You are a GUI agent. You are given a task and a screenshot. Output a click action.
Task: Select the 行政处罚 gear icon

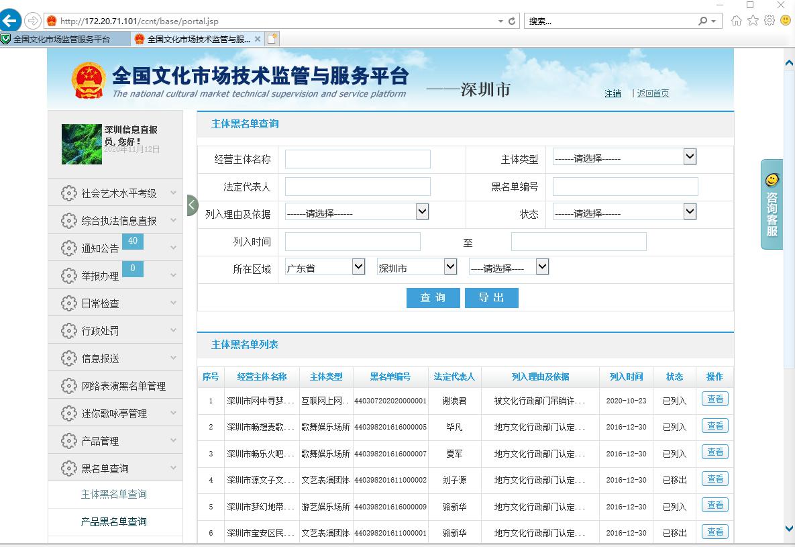(68, 330)
